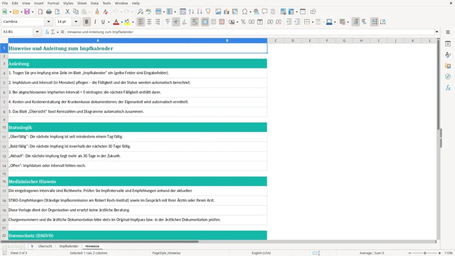Click the Copy icon
The width and height of the screenshot is (455, 256).
(x=76, y=12)
